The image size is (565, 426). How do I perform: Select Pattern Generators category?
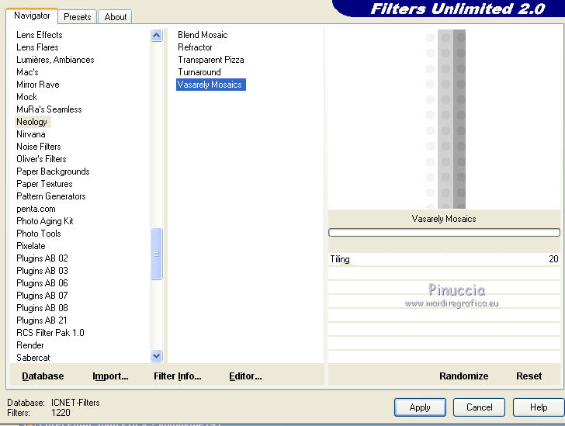[51, 196]
